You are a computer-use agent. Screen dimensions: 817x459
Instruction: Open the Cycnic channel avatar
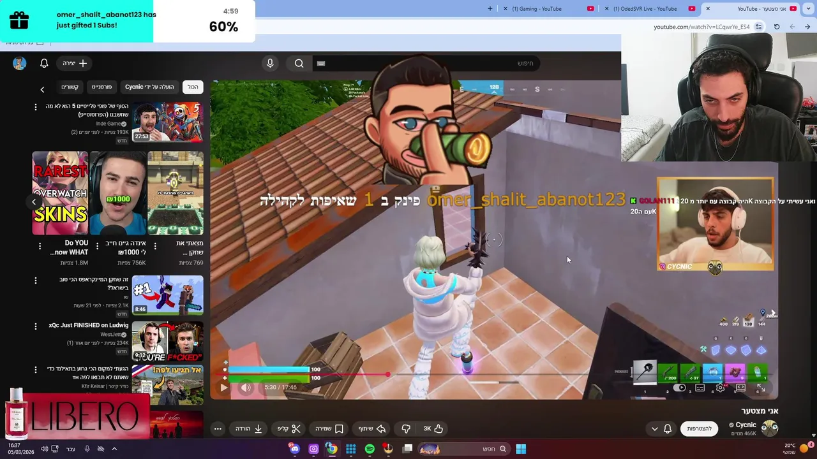[770, 428]
